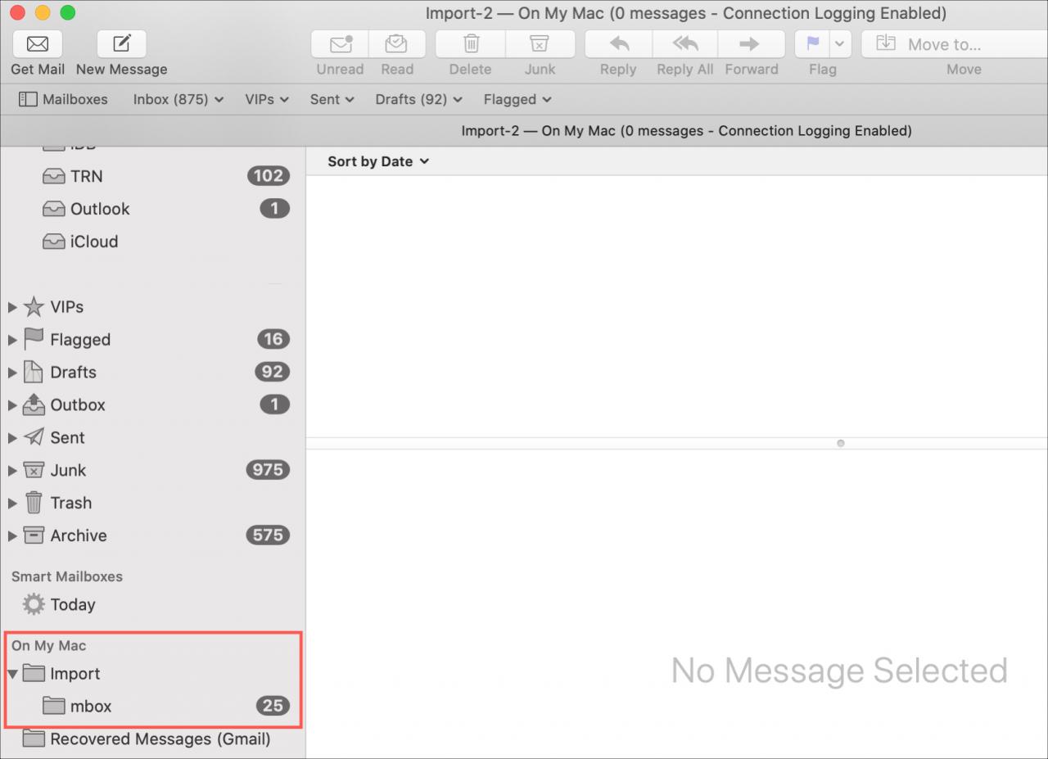Expand the VIPs disclosure triangle
Image resolution: width=1048 pixels, height=759 pixels.
point(11,307)
